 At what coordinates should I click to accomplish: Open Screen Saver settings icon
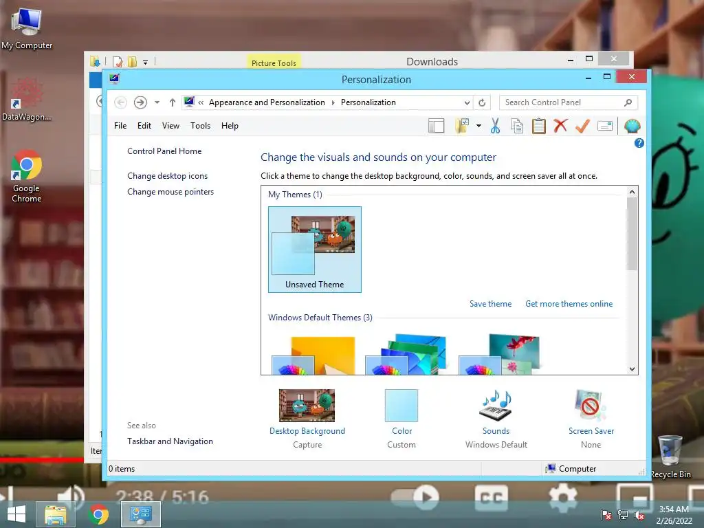[x=591, y=406]
